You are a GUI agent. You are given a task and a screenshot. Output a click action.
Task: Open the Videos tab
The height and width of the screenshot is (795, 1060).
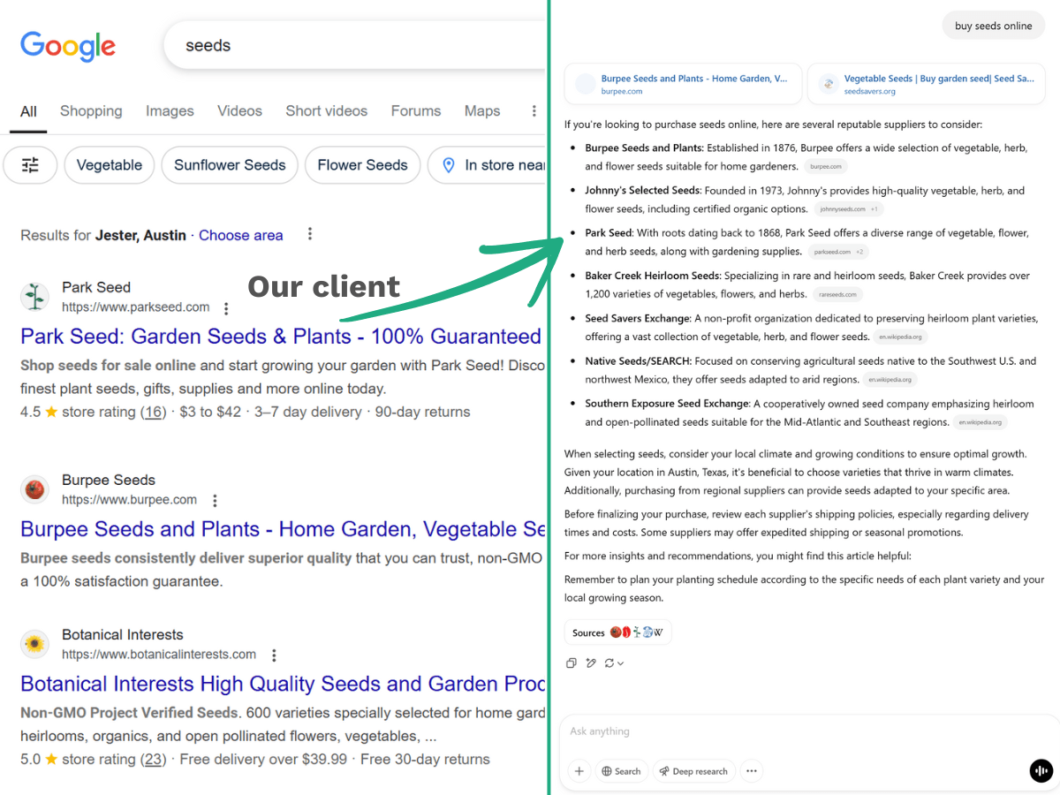coord(239,110)
